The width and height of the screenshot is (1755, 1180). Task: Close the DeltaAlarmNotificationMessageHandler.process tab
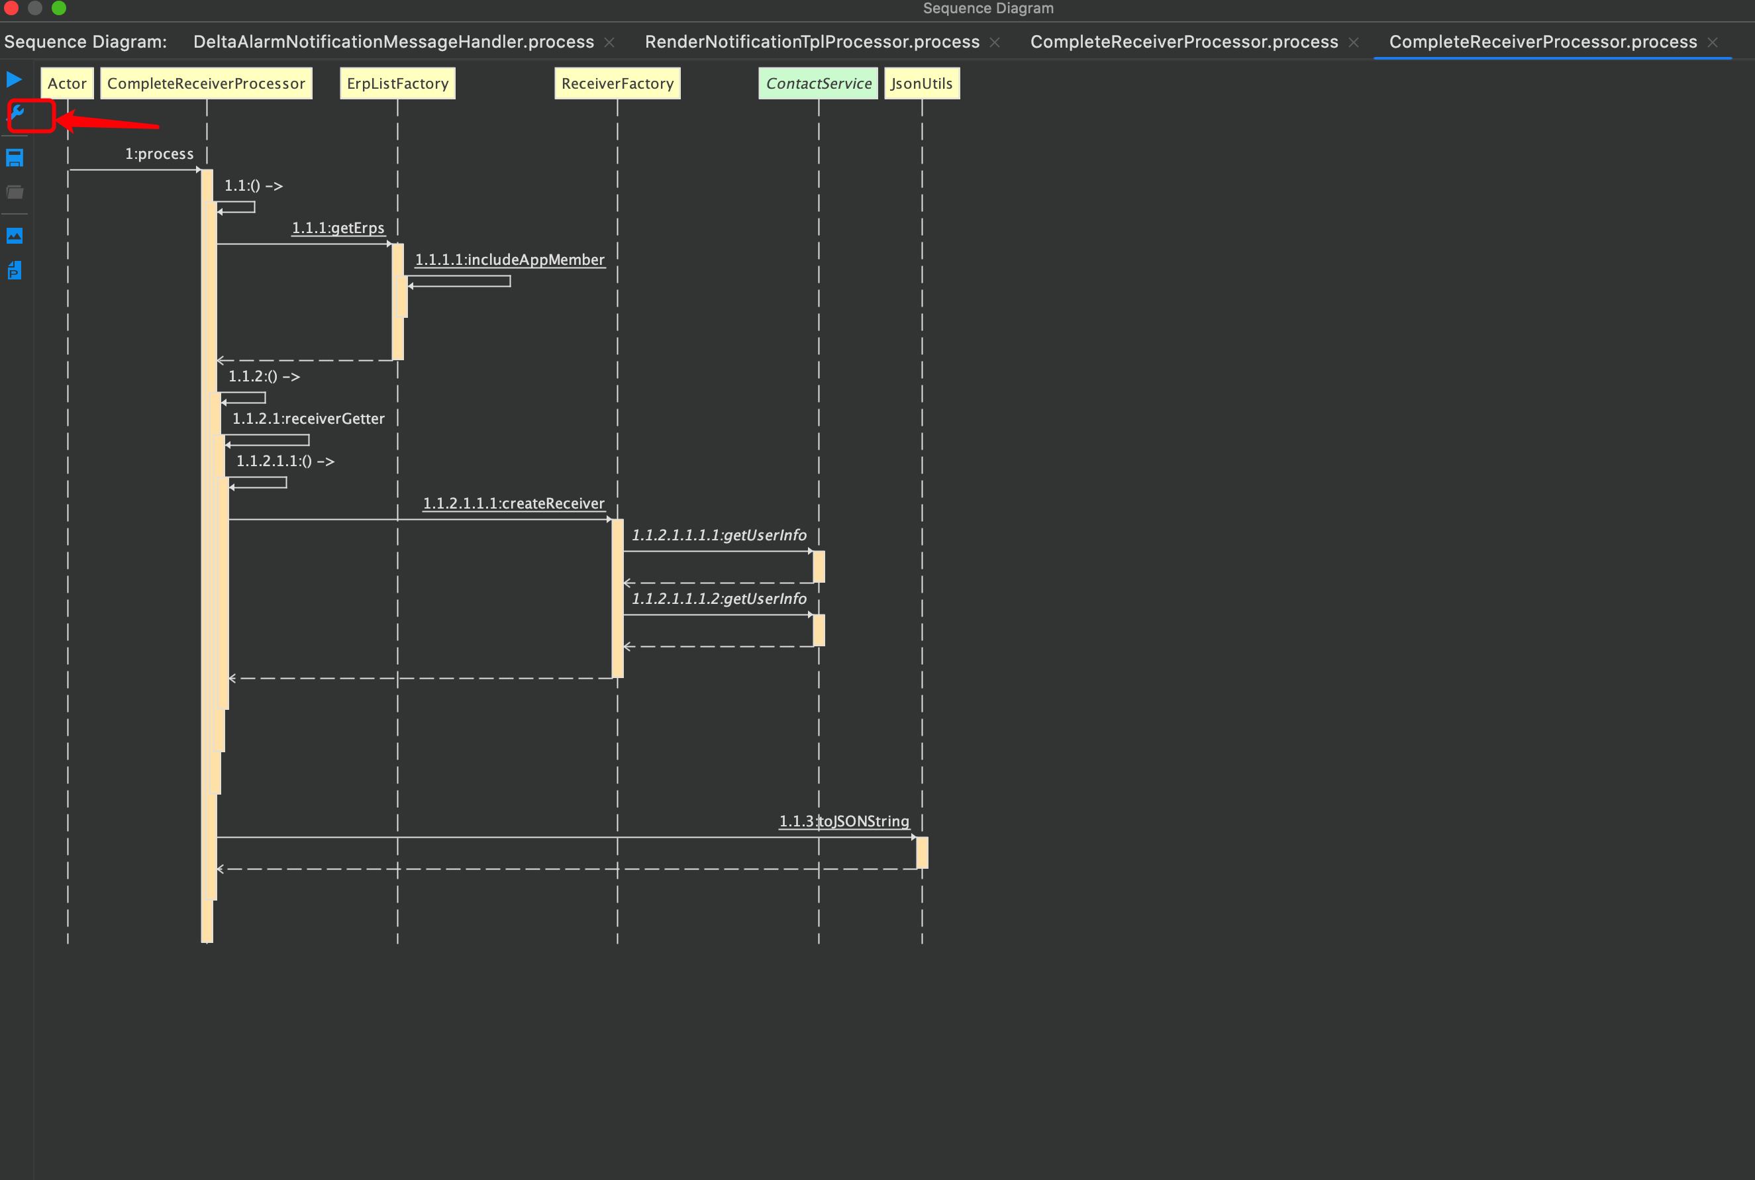click(609, 43)
